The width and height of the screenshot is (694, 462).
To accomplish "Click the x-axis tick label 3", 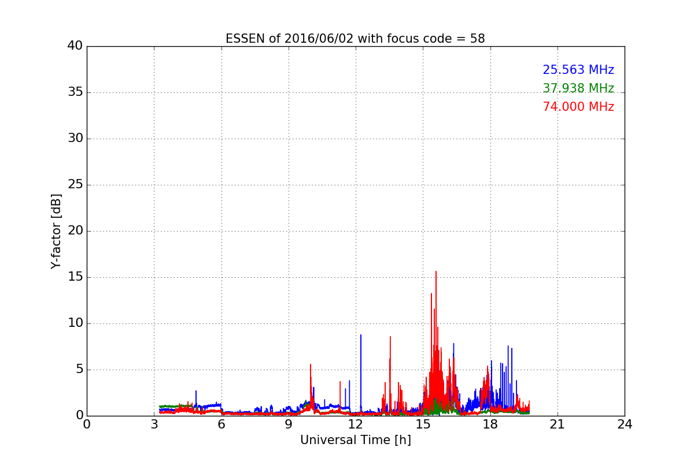I will click(x=154, y=424).
